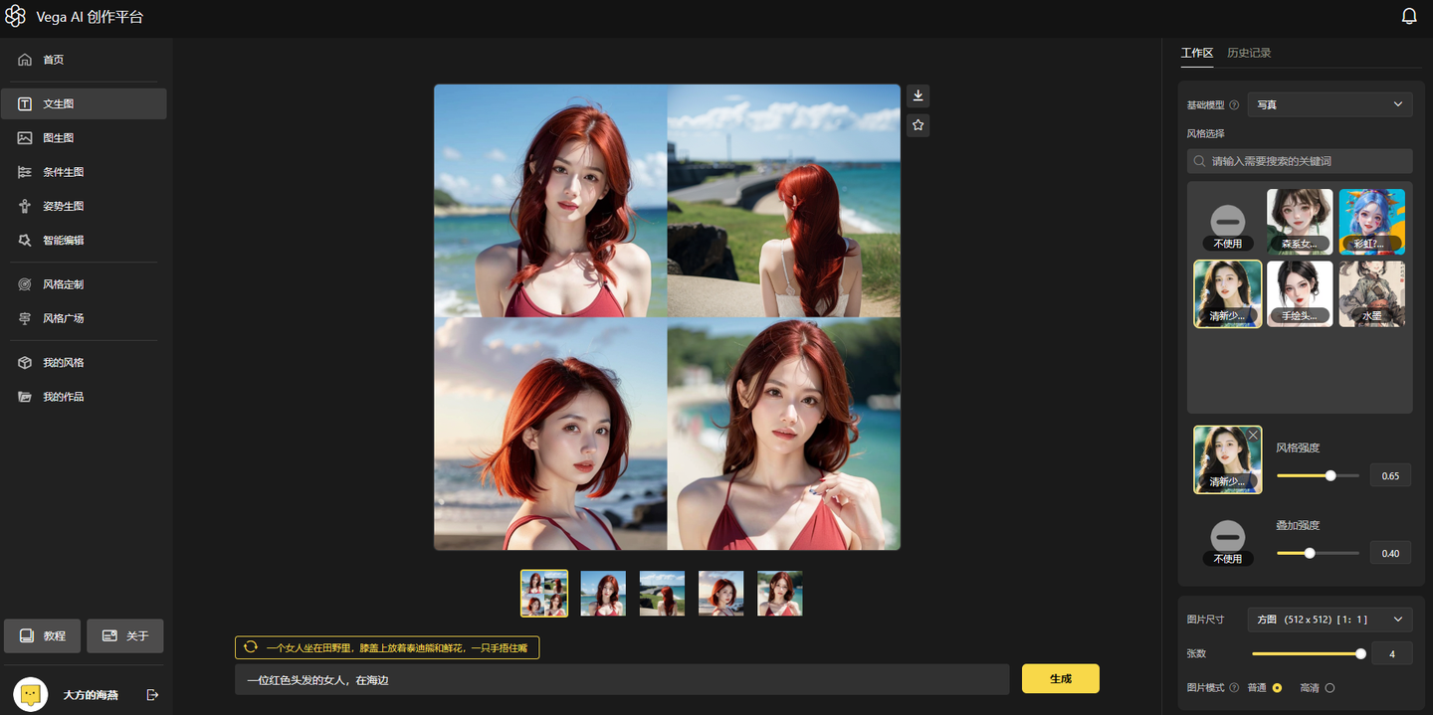Switch to the 工作区 tab

[x=1197, y=53]
